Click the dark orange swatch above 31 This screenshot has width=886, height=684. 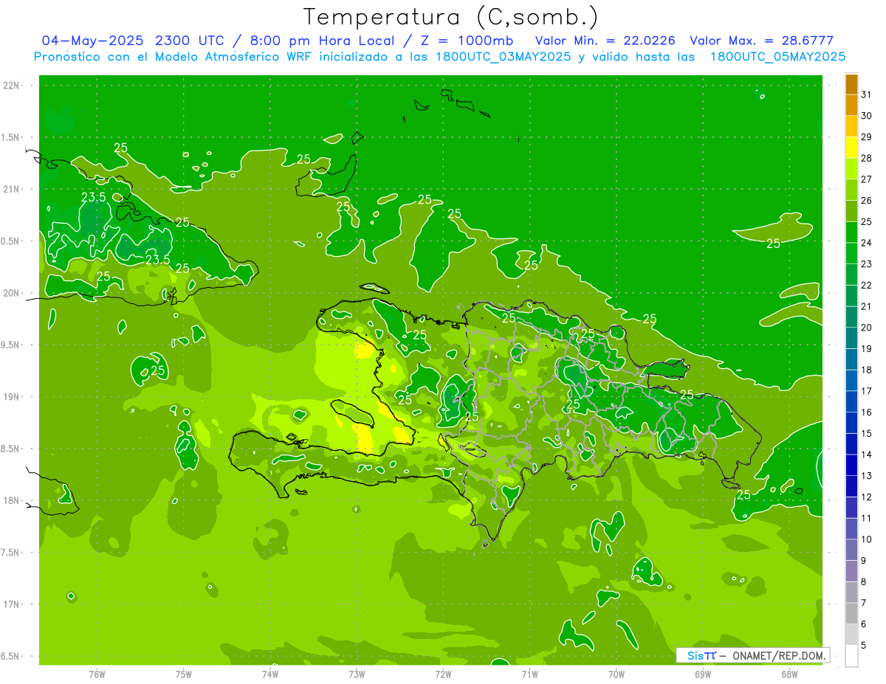coord(851,84)
